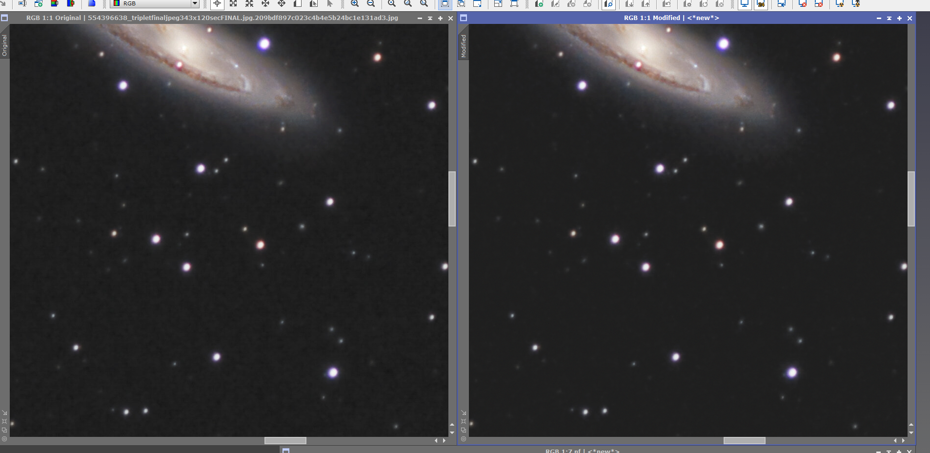This screenshot has height=453, width=930.
Task: Click scroll-down arrow in Original window
Action: tap(452, 432)
